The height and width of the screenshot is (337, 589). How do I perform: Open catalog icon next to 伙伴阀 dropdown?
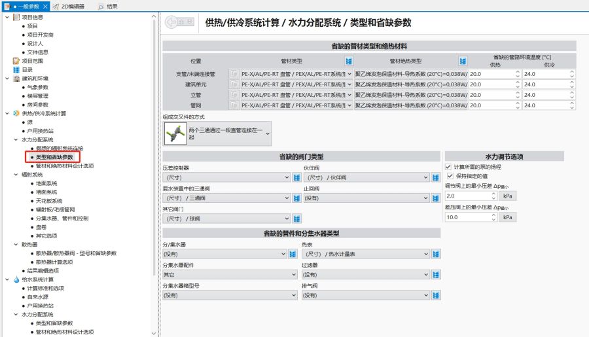coord(436,177)
